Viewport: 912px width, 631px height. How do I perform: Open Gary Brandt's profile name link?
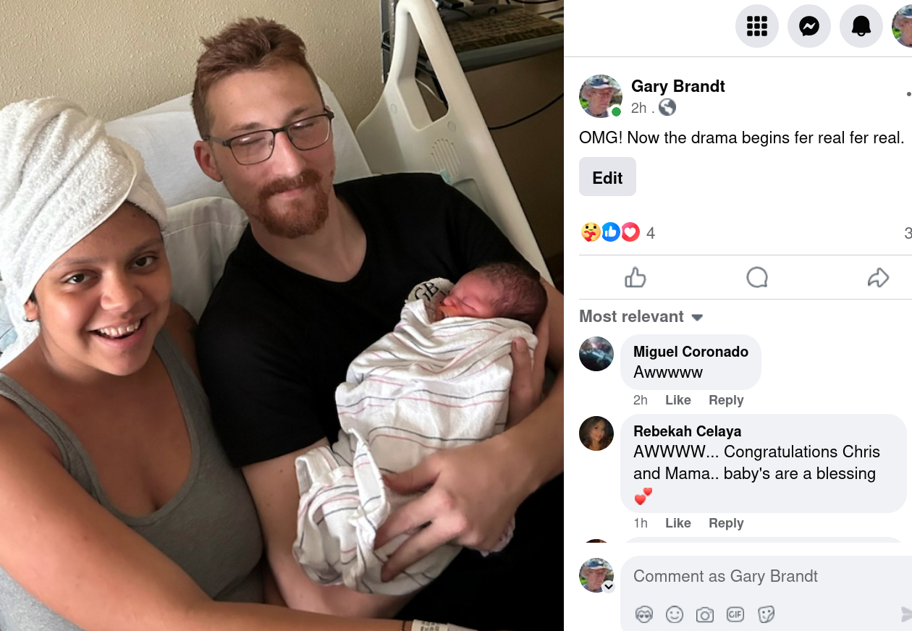678,86
